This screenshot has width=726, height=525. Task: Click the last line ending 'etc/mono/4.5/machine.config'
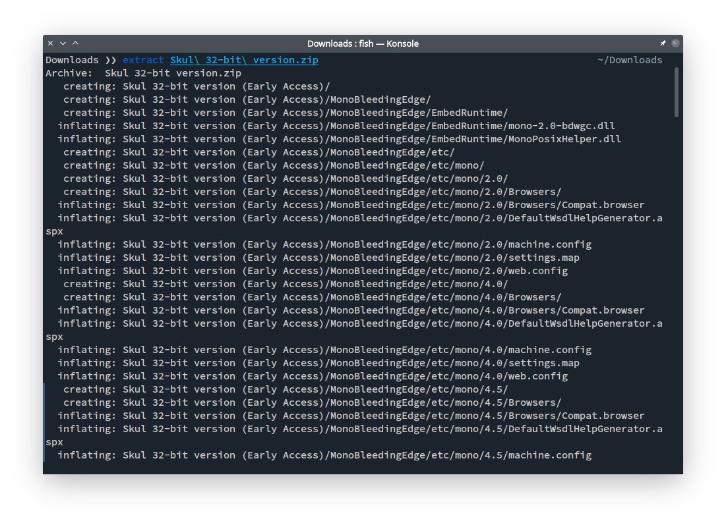point(324,455)
